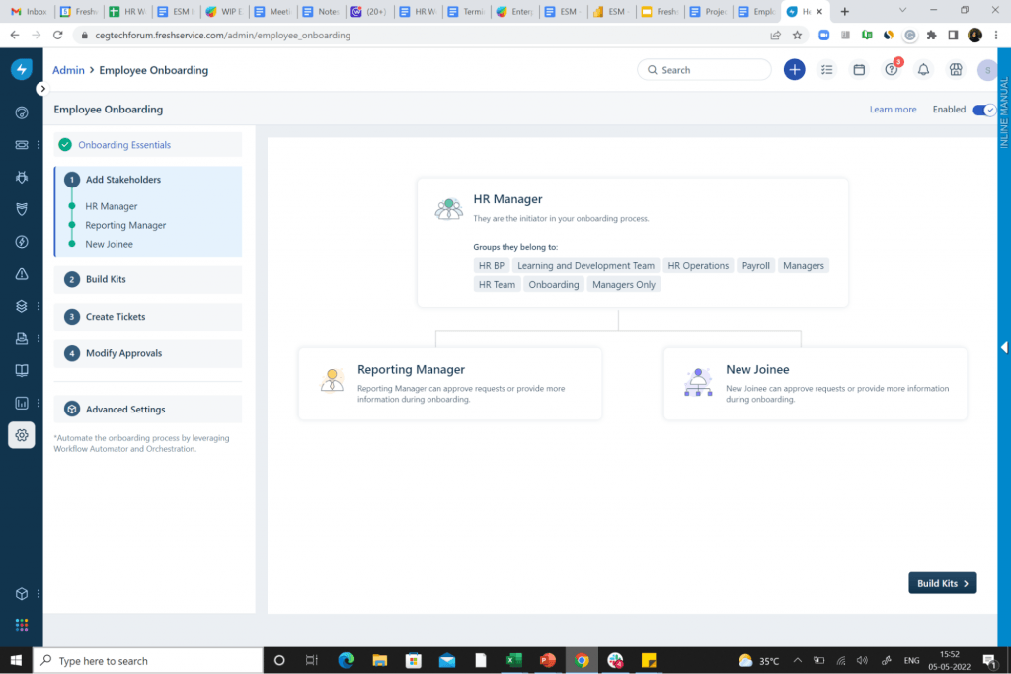Click the lightning-bolt icon in sidebar
Screen dimensions: 1011x674
[x=21, y=242]
